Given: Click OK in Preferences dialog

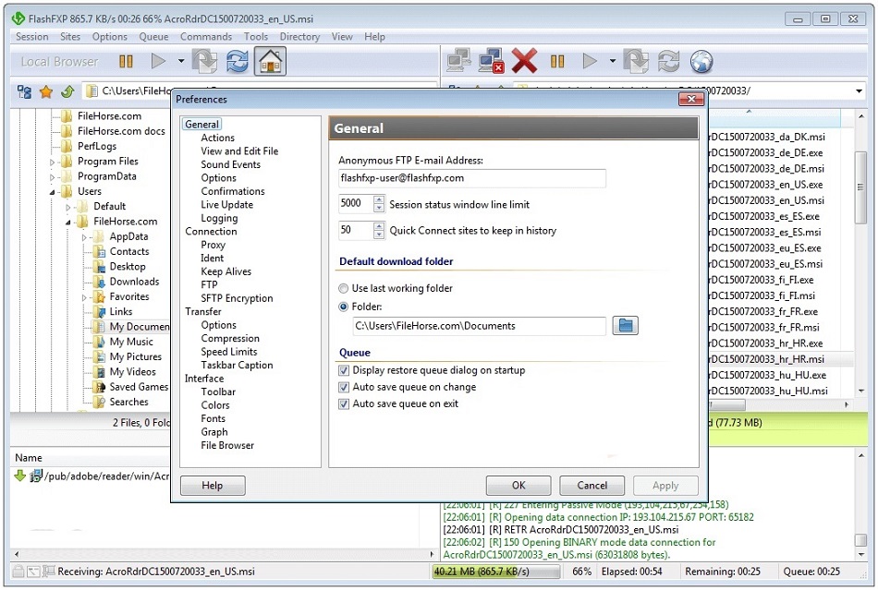Looking at the screenshot, I should (x=518, y=486).
